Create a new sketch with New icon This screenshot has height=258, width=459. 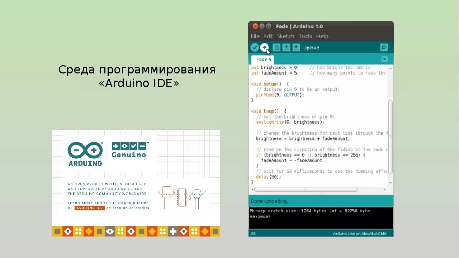(x=276, y=47)
